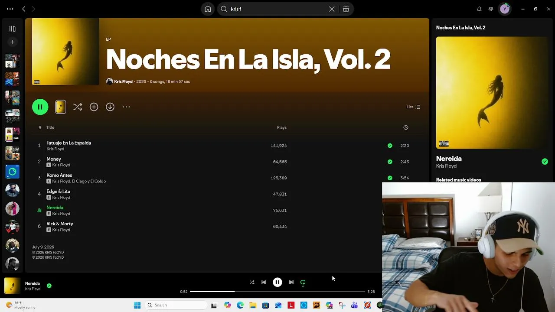This screenshot has height=312, width=555.
Task: Open Your Library panel in sidebar
Action: pos(13,29)
